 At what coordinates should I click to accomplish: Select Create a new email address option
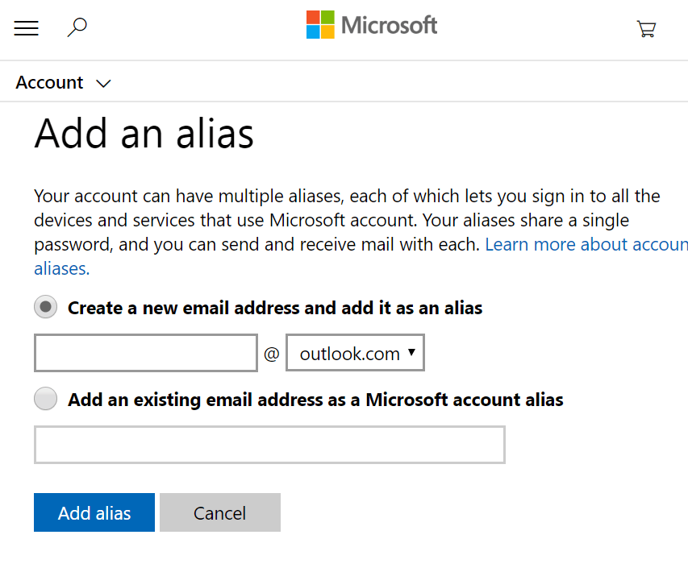[46, 307]
